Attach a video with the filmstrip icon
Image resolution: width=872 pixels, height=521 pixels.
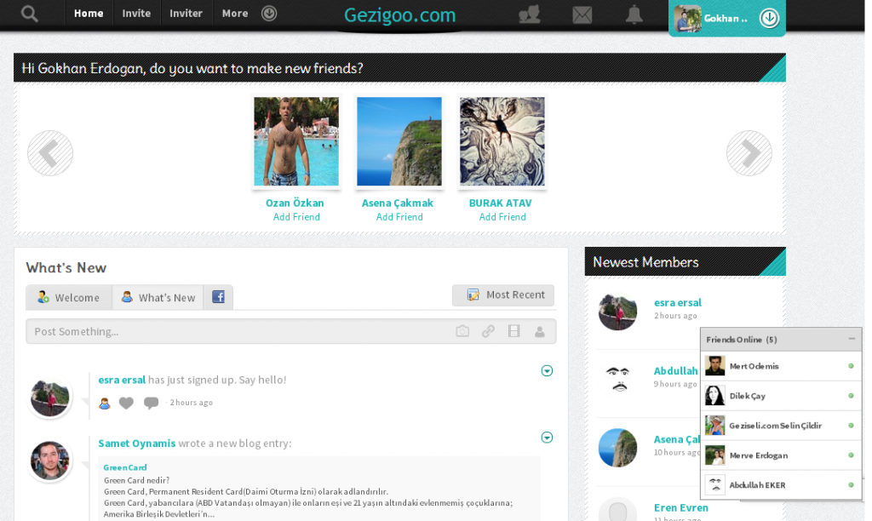513,331
